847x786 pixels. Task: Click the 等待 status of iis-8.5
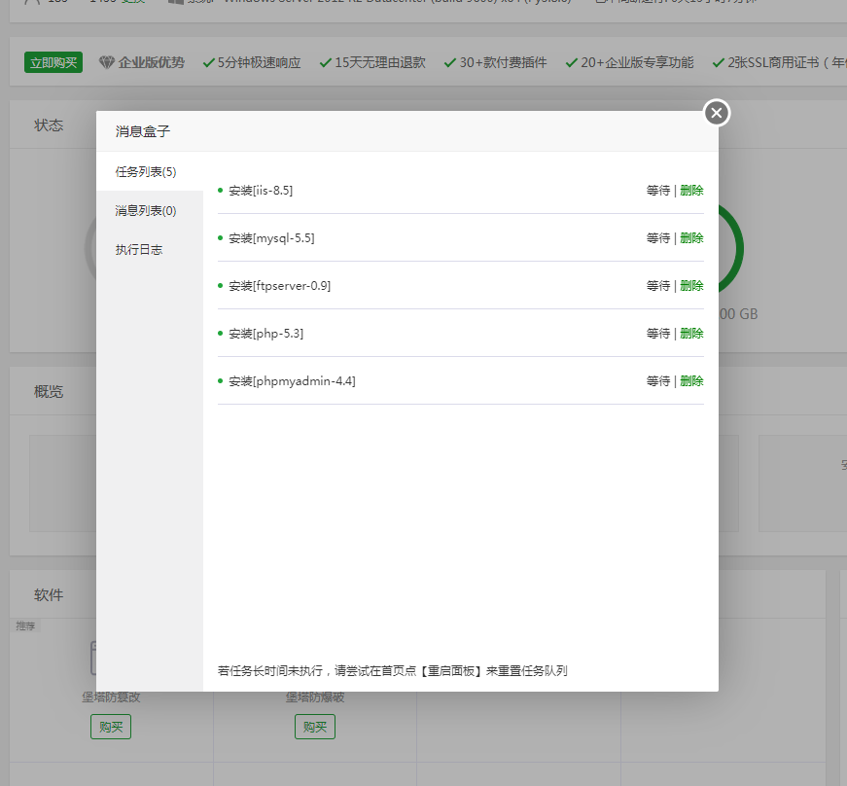coord(658,190)
